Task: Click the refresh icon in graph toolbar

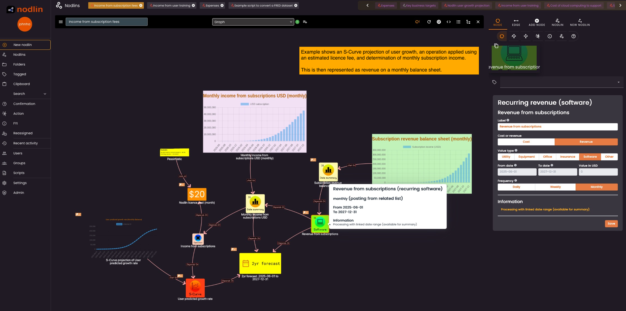Action: tap(429, 22)
